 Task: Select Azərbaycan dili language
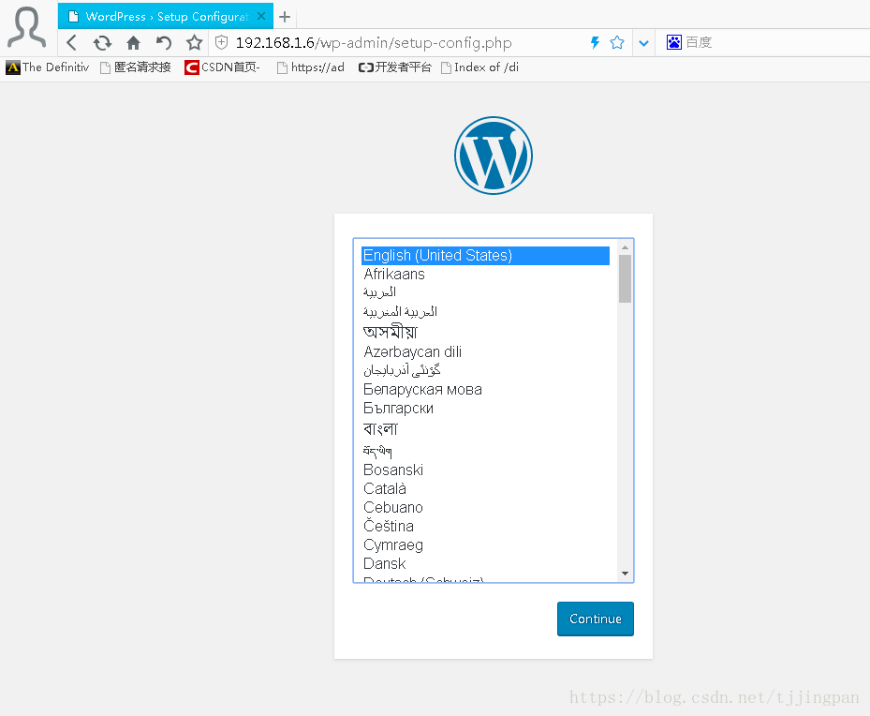(x=485, y=351)
